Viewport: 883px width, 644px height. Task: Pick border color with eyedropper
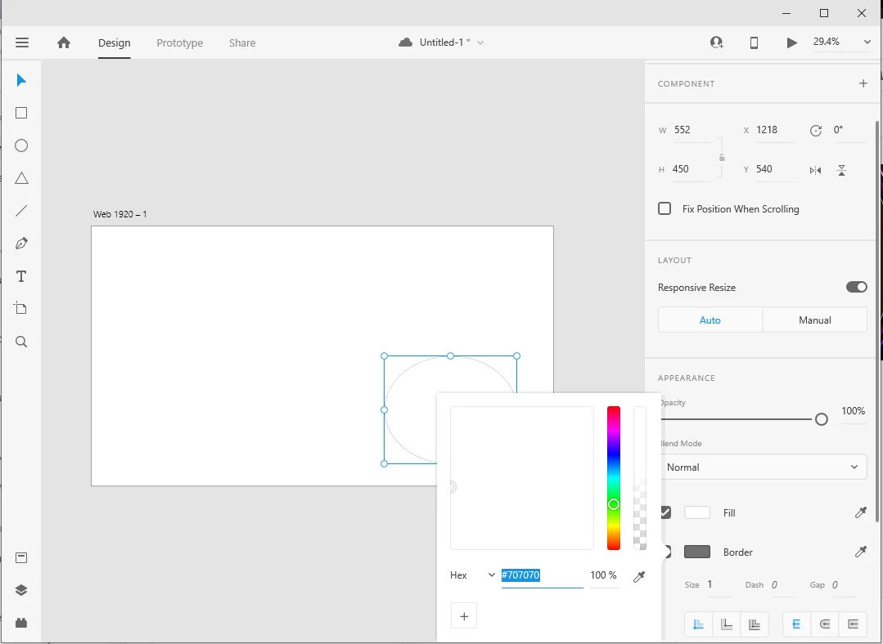click(x=860, y=552)
